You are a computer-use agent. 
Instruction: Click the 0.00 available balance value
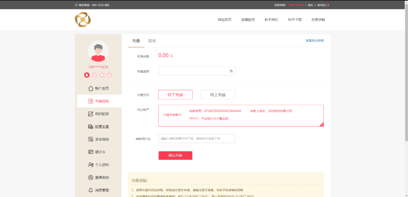coord(163,55)
